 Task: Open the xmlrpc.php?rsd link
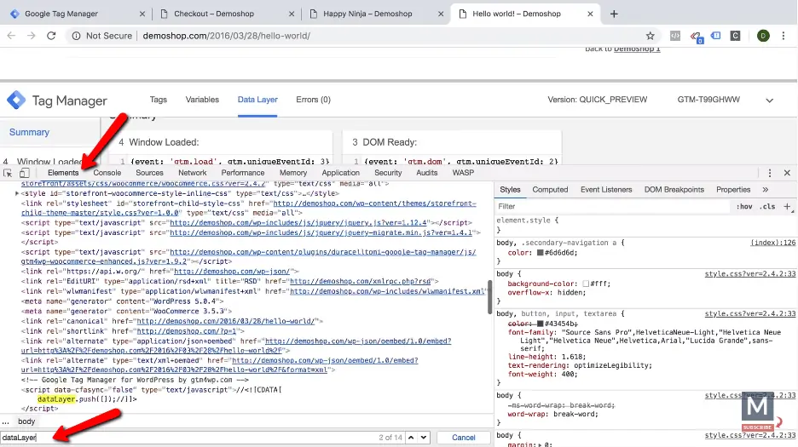click(361, 281)
